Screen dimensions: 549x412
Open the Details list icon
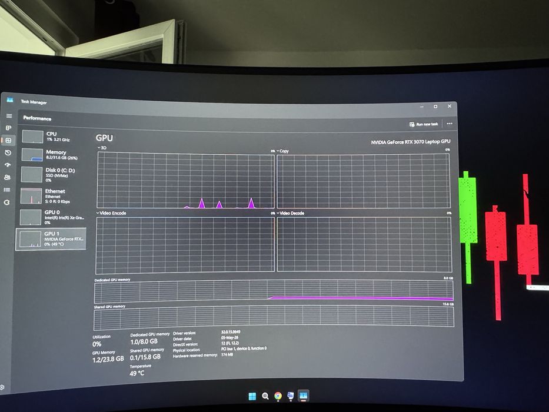pyautogui.click(x=7, y=190)
